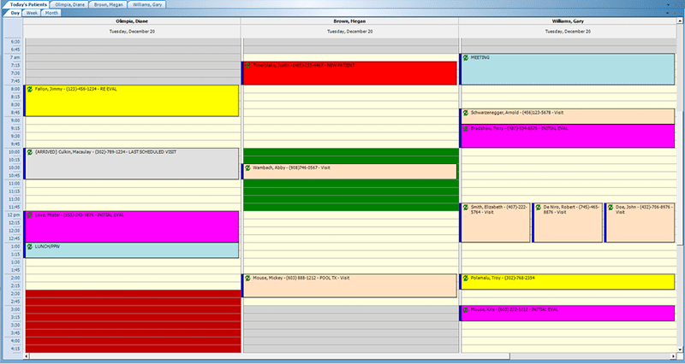Select the MEETING block text
This screenshot has width=685, height=364.
click(480, 57)
